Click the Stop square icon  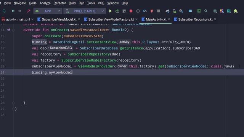pyautogui.click(x=159, y=11)
